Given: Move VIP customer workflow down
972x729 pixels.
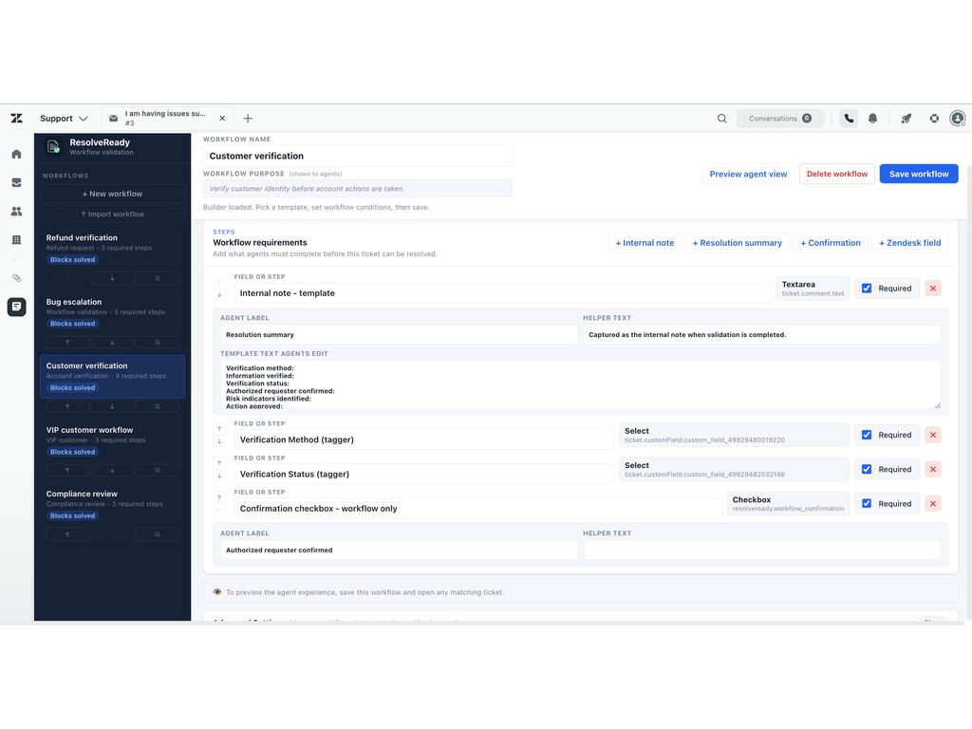Looking at the screenshot, I should pyautogui.click(x=112, y=471).
